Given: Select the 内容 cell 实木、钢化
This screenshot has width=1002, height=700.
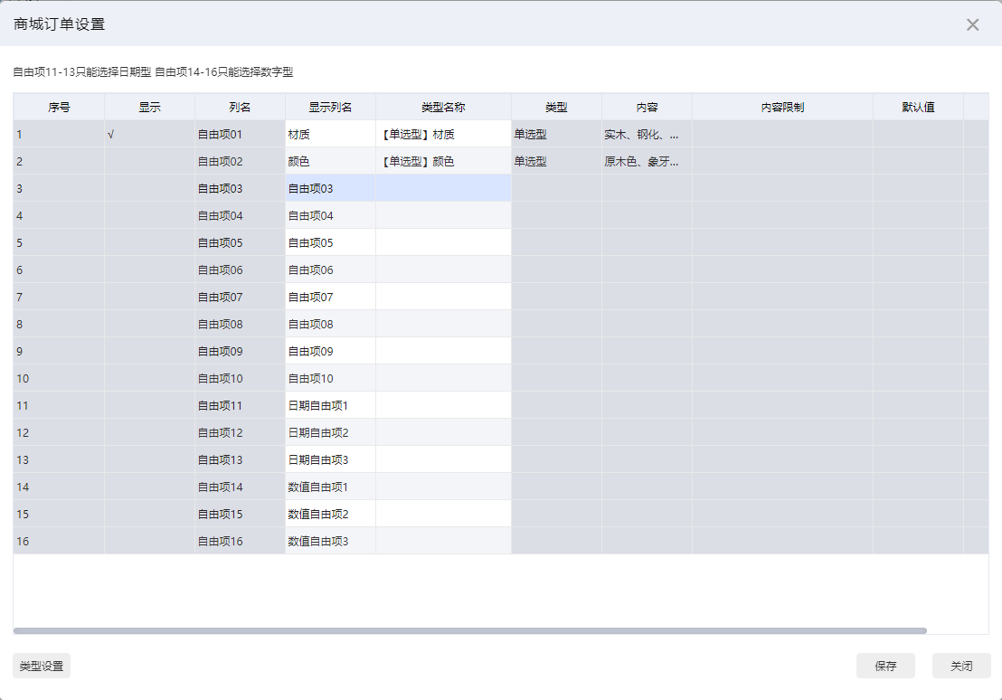Looking at the screenshot, I should coord(647,134).
